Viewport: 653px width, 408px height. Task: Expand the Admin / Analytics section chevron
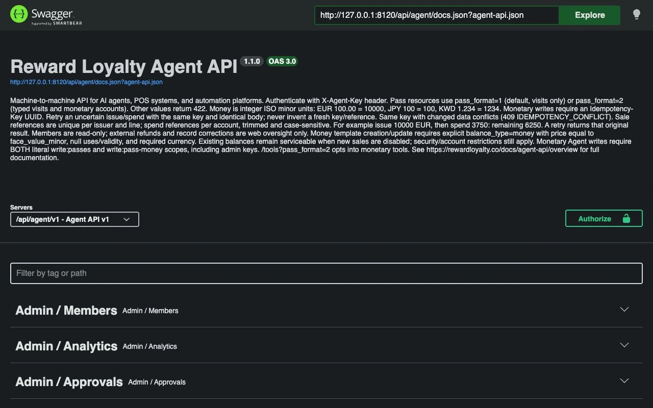click(x=624, y=345)
